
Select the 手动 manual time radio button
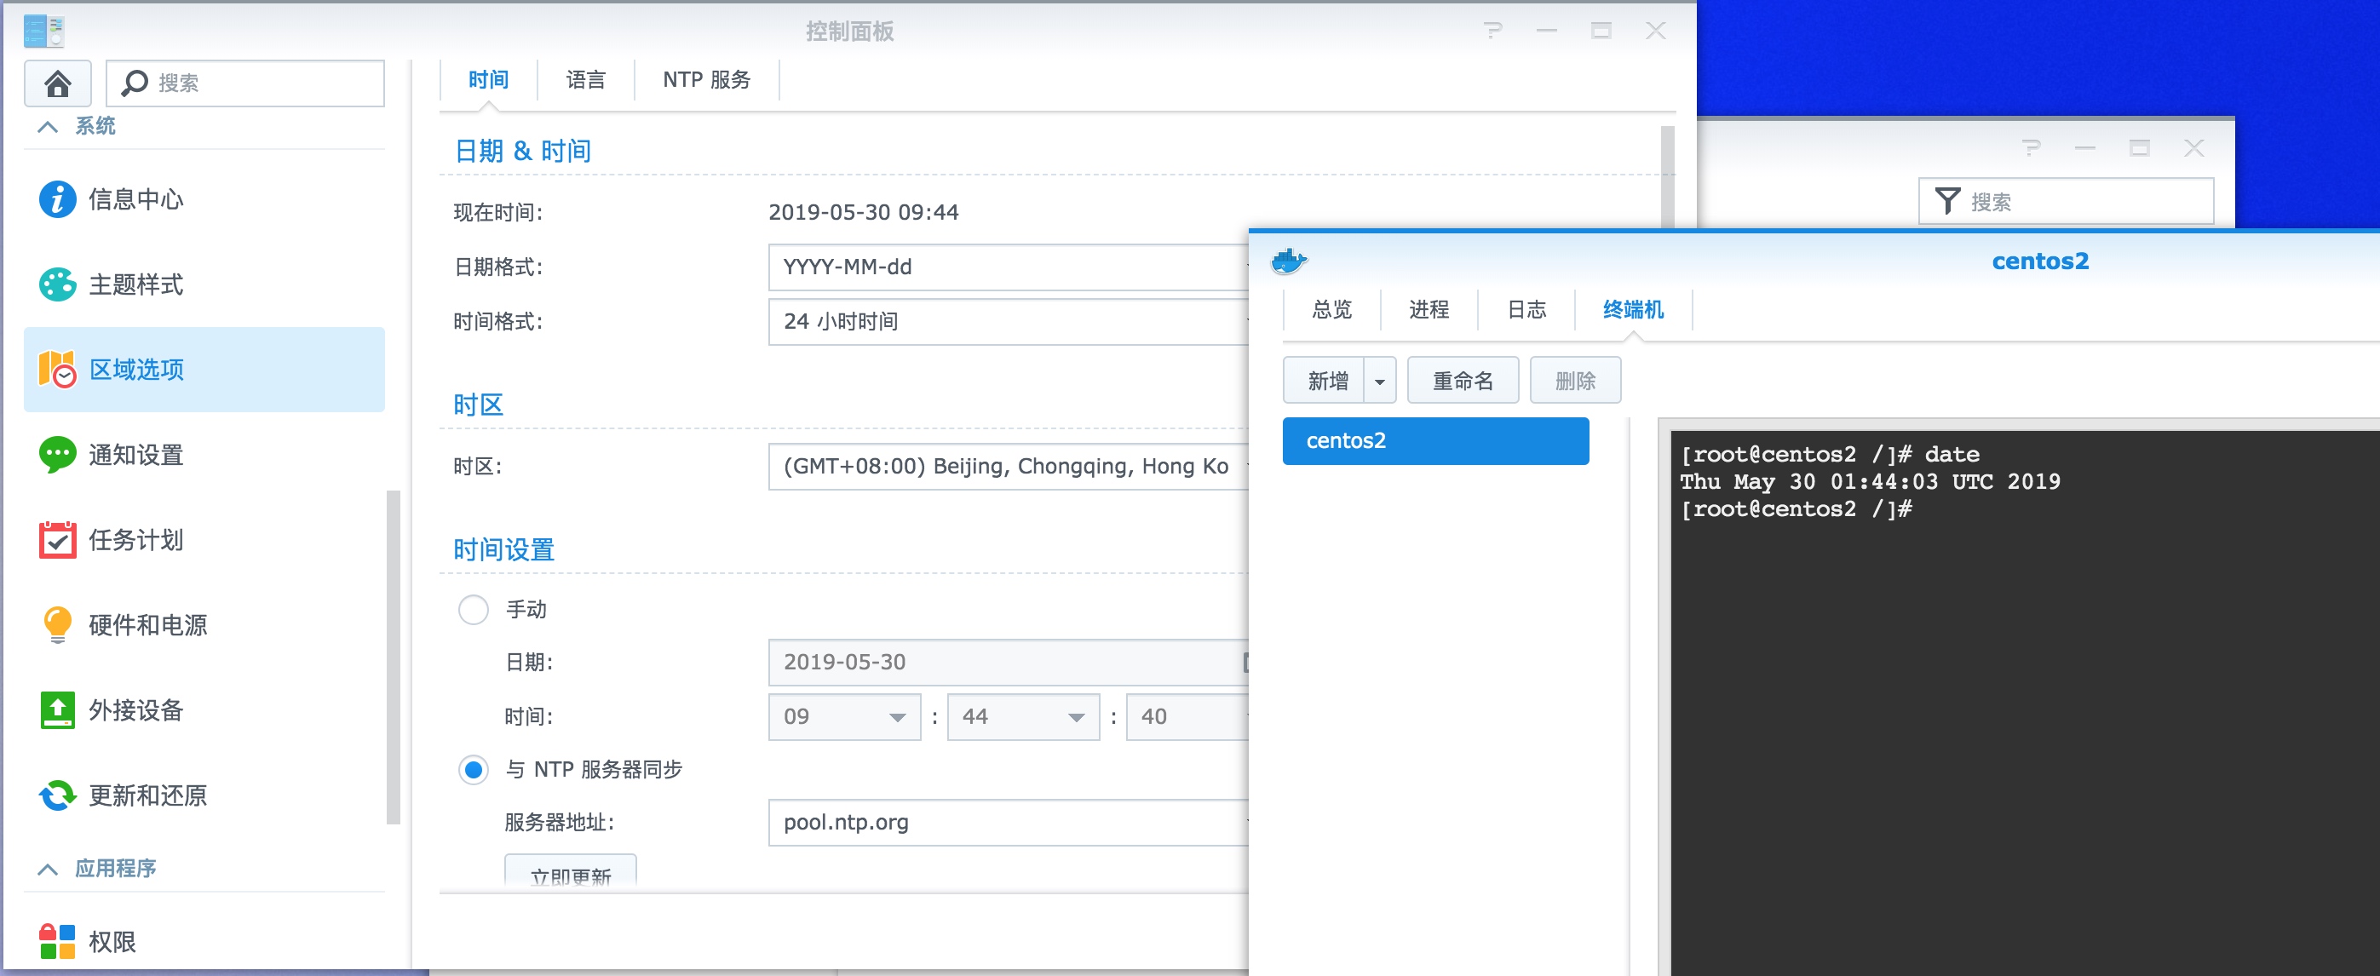tap(473, 610)
